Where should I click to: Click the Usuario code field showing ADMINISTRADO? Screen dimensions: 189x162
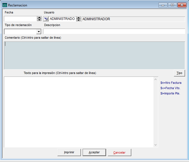62,19
